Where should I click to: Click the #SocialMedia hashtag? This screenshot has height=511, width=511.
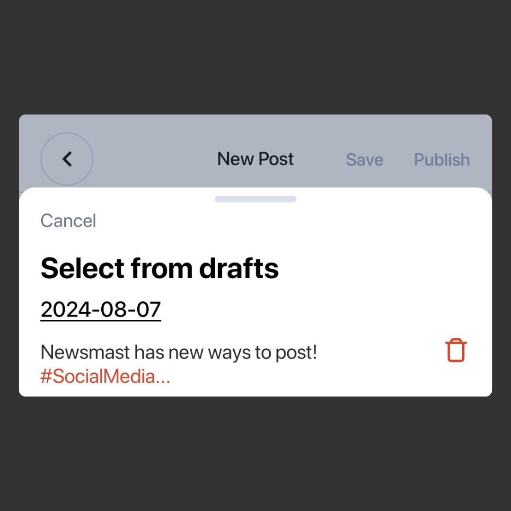105,377
